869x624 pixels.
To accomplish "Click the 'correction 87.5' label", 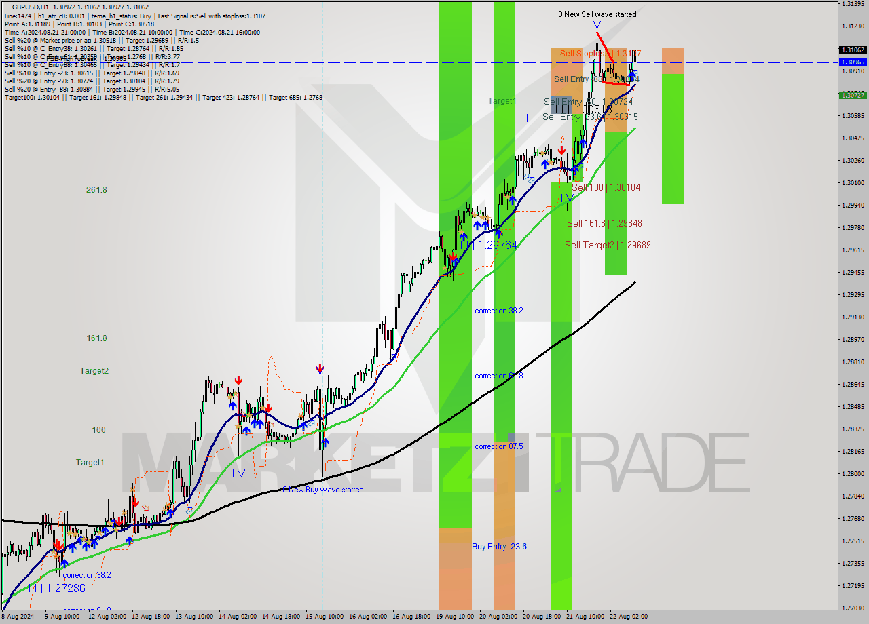I will (498, 446).
